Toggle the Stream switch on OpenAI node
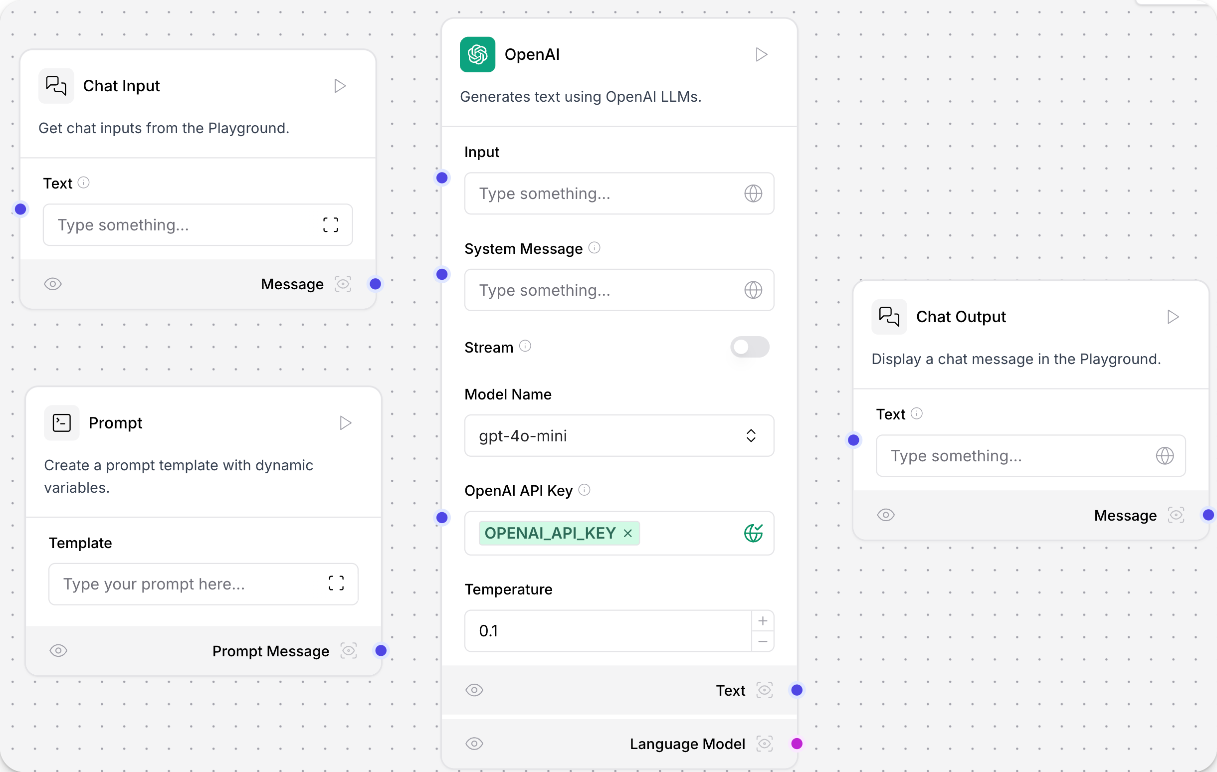This screenshot has height=772, width=1217. tap(750, 347)
